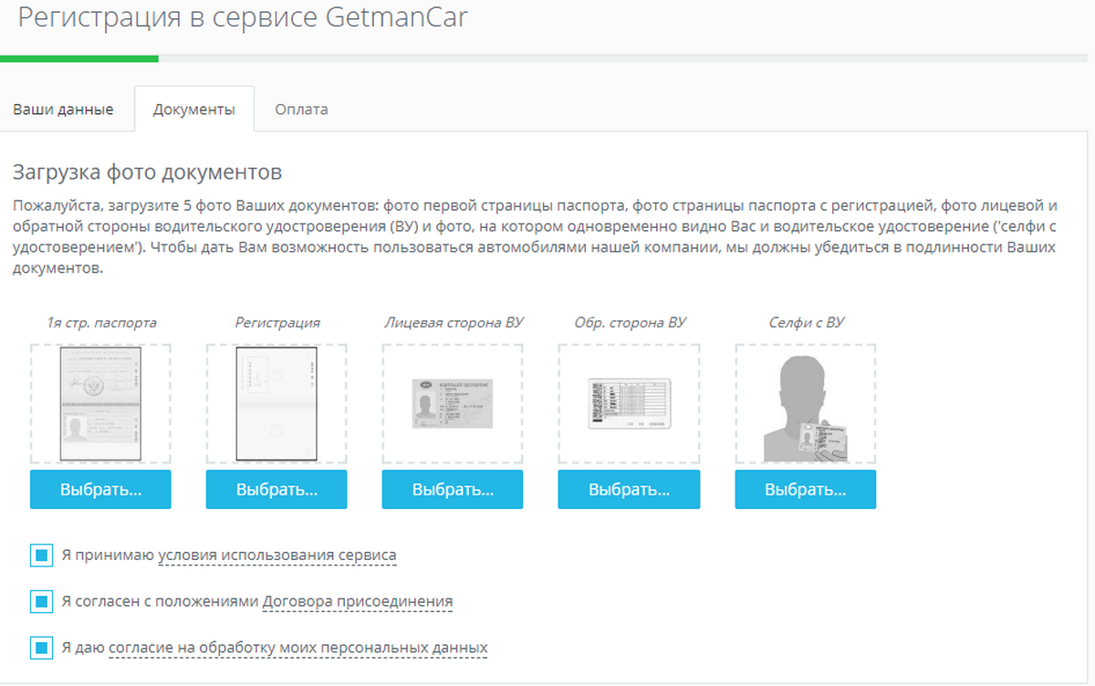Click the passport first page placeholder image
Viewport: 1095px width, 686px height.
pos(100,403)
